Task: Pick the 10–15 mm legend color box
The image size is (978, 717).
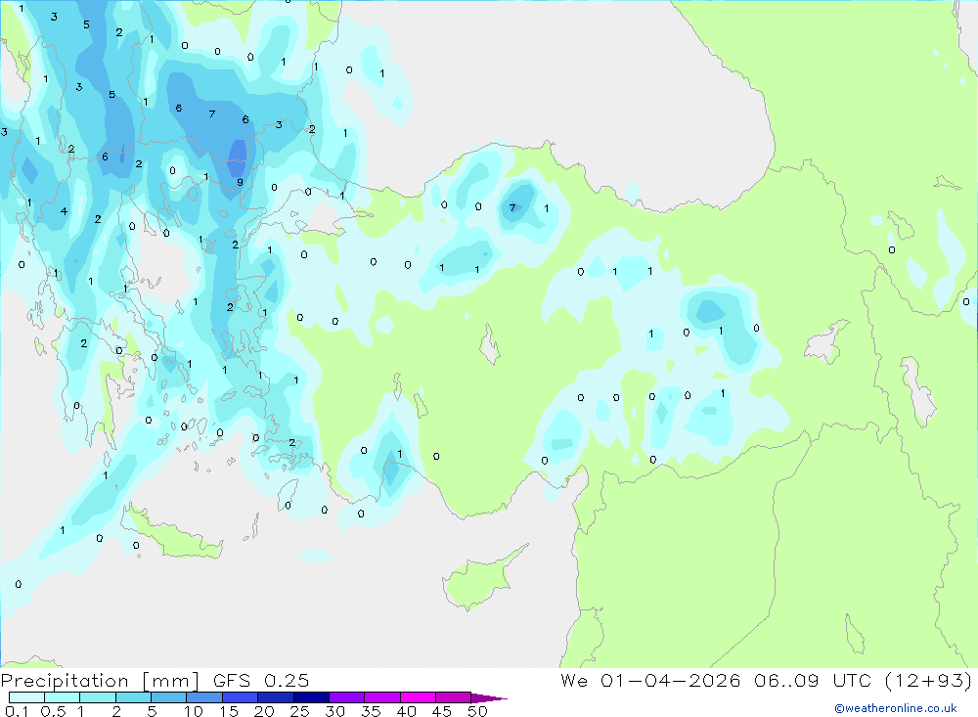Action: (x=204, y=697)
